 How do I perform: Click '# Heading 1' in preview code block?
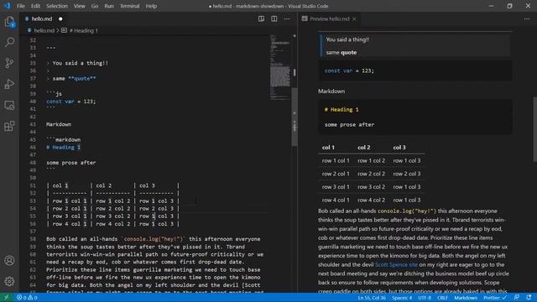click(x=341, y=110)
